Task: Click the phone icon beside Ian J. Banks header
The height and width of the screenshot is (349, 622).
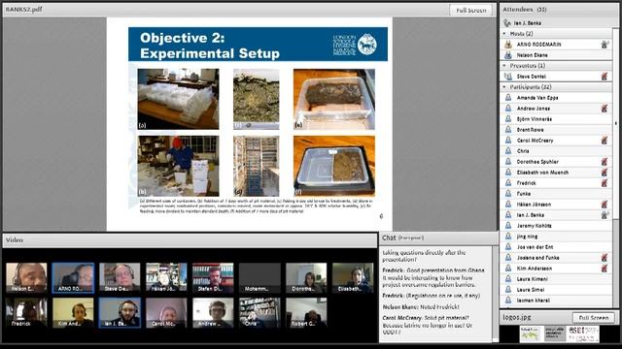Action: 507,23
